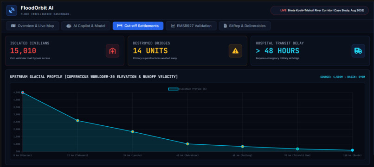Click the robot icon in AI Copilot tab
The width and height of the screenshot is (374, 167).
[x=69, y=26]
